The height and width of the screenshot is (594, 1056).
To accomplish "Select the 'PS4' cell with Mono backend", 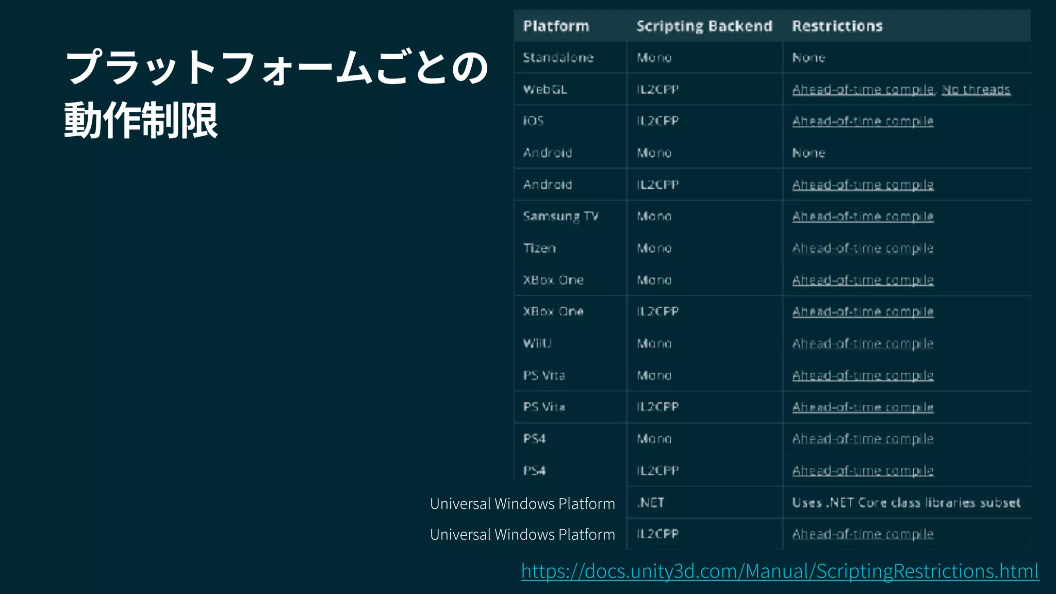I will click(x=534, y=439).
